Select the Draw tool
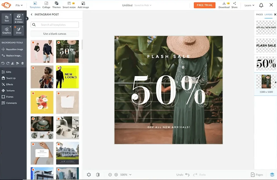277x180 pixels. (18, 30)
